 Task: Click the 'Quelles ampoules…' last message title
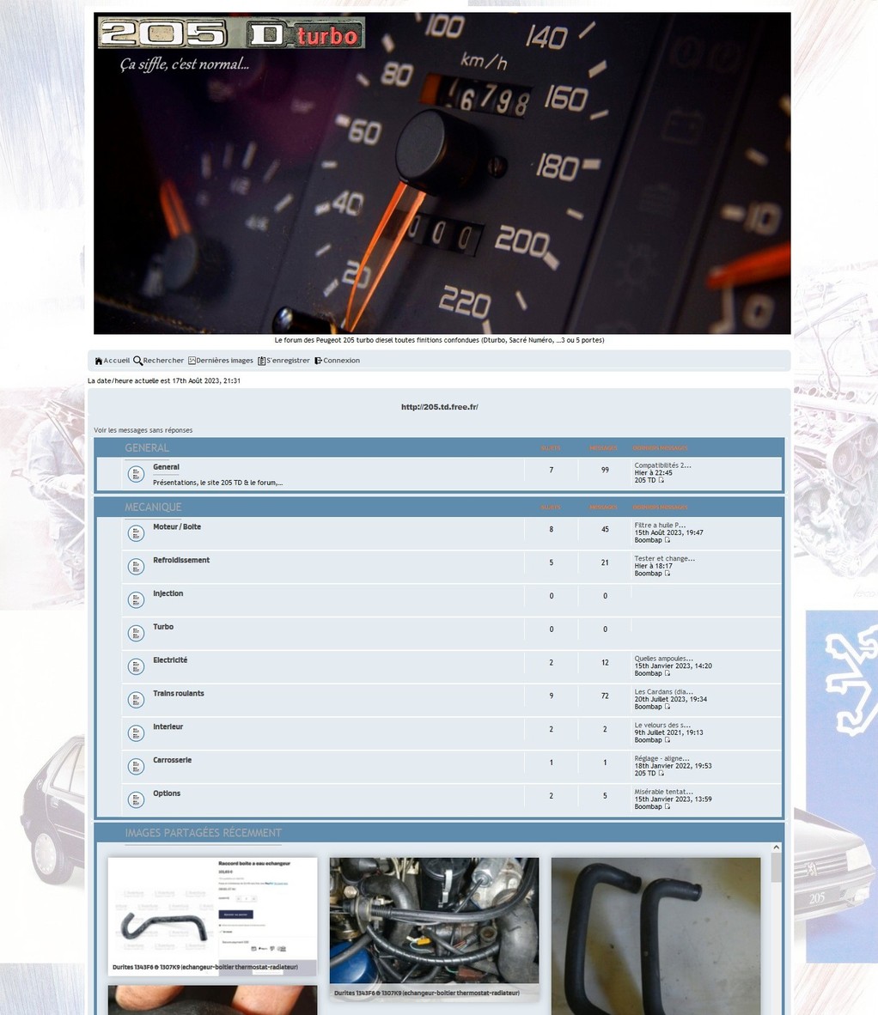click(664, 659)
